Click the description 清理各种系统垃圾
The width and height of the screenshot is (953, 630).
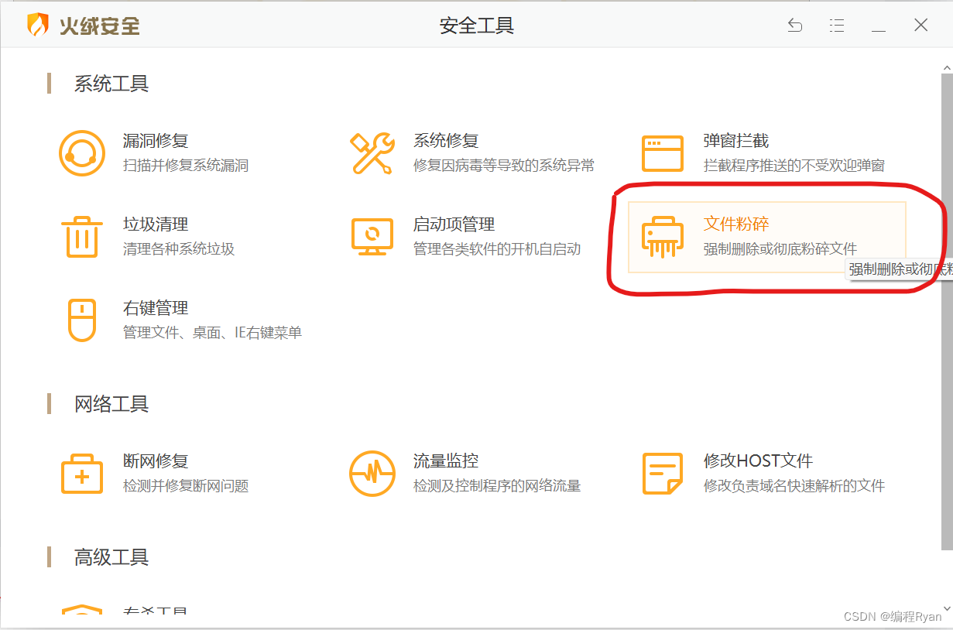179,249
